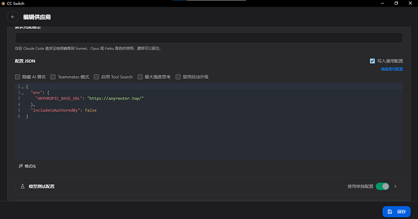
Task: Click the CC Switch app icon in title bar
Action: pos(3,4)
